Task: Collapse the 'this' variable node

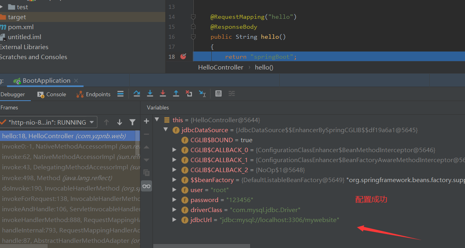Action: (157, 119)
